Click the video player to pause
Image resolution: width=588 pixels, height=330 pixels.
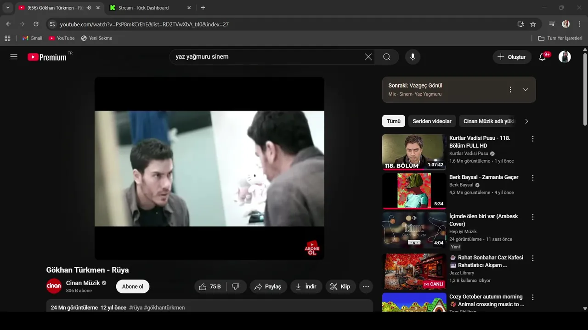[209, 168]
